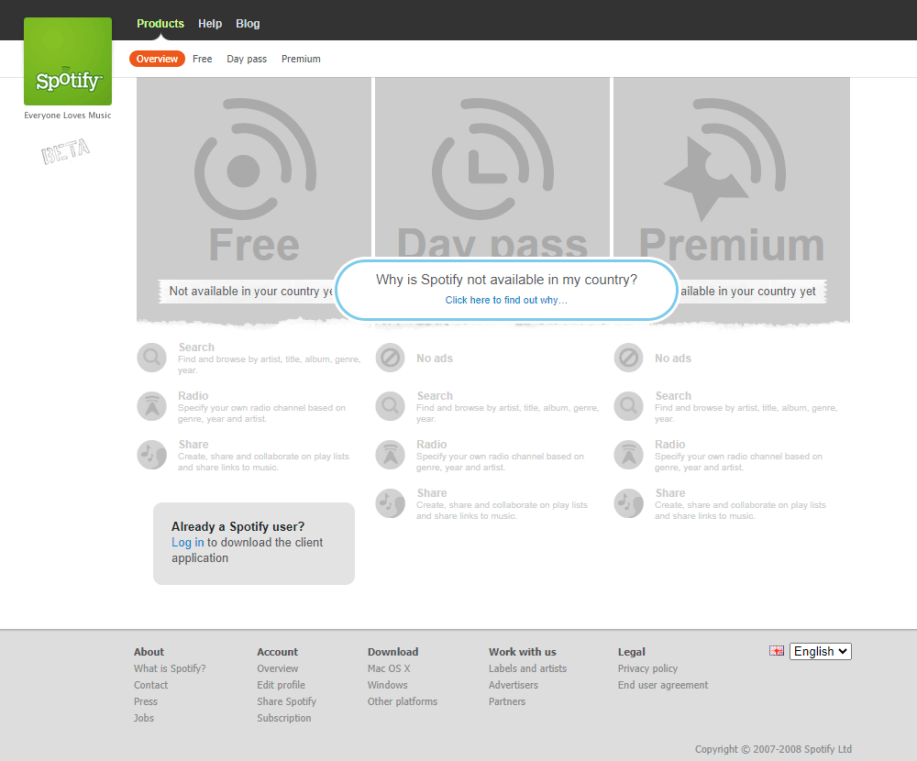Click Share icon in Day pass column
This screenshot has height=761, width=917.
(390, 503)
